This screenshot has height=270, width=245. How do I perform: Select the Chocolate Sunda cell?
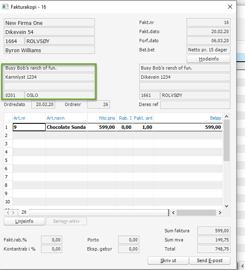pyautogui.click(x=67, y=127)
